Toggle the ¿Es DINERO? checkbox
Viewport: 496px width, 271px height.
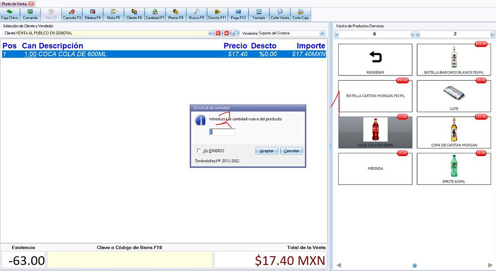coord(199,151)
